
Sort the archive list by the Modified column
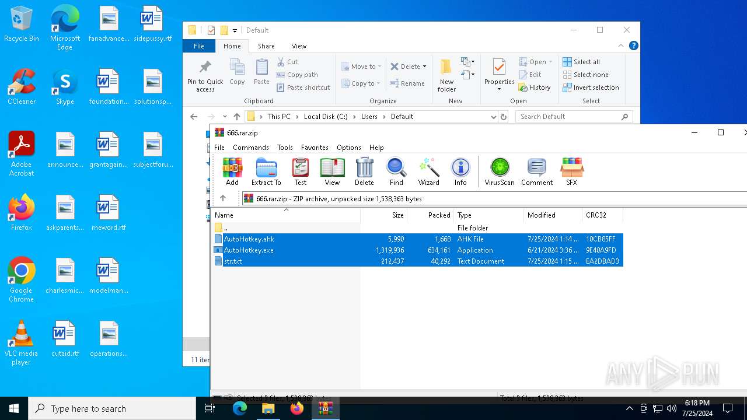(553, 215)
